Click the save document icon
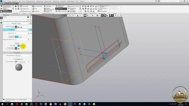 [18, 6]
